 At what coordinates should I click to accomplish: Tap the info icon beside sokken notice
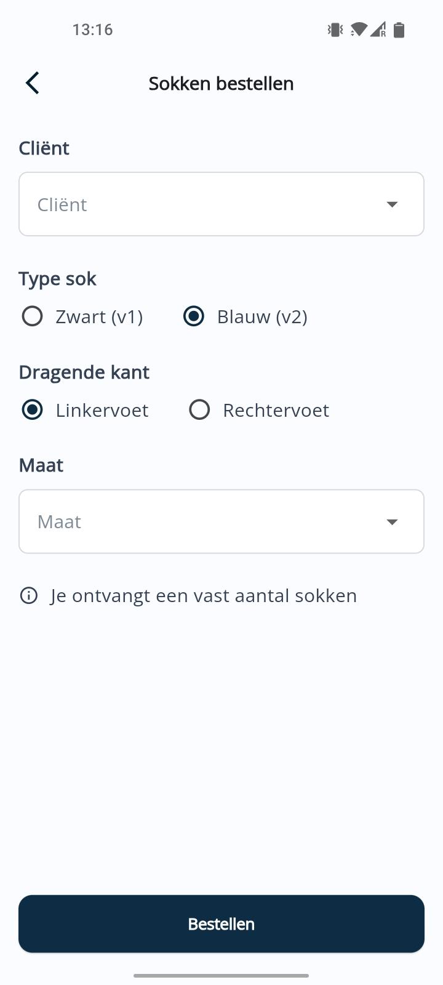pos(29,596)
